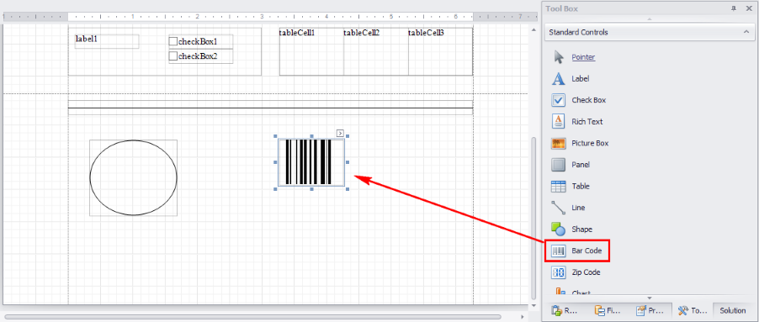Collapse the Standard Controls section
759x322 pixels.
click(746, 33)
